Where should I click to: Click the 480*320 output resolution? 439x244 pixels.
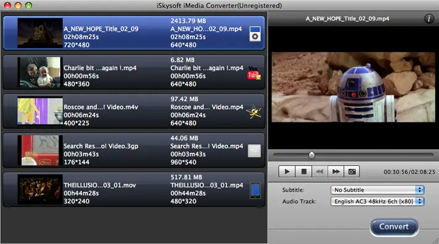(x=183, y=201)
